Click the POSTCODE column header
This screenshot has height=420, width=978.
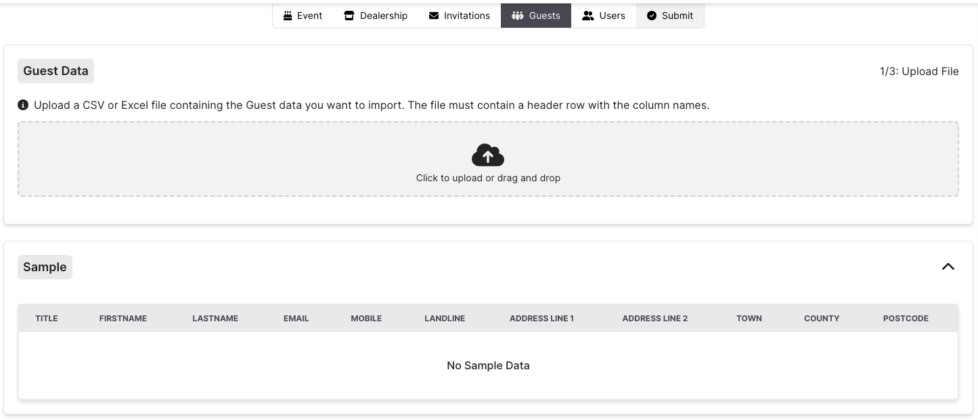[x=906, y=318]
